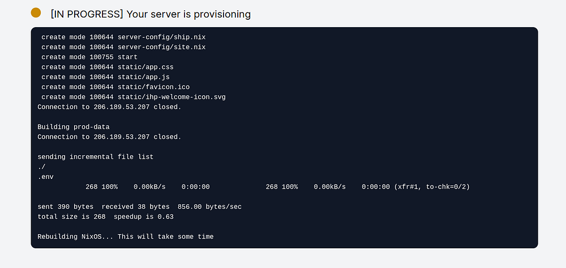The width and height of the screenshot is (566, 268).
Task: Click the 'Building prod-data' line
Action: click(74, 127)
